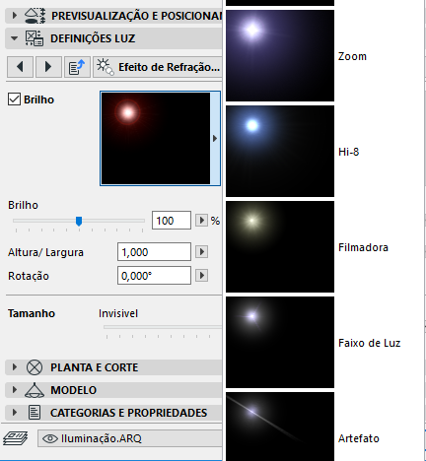426x461 pixels.
Task: Click the Hi-8 preset label
Action: coord(349,152)
